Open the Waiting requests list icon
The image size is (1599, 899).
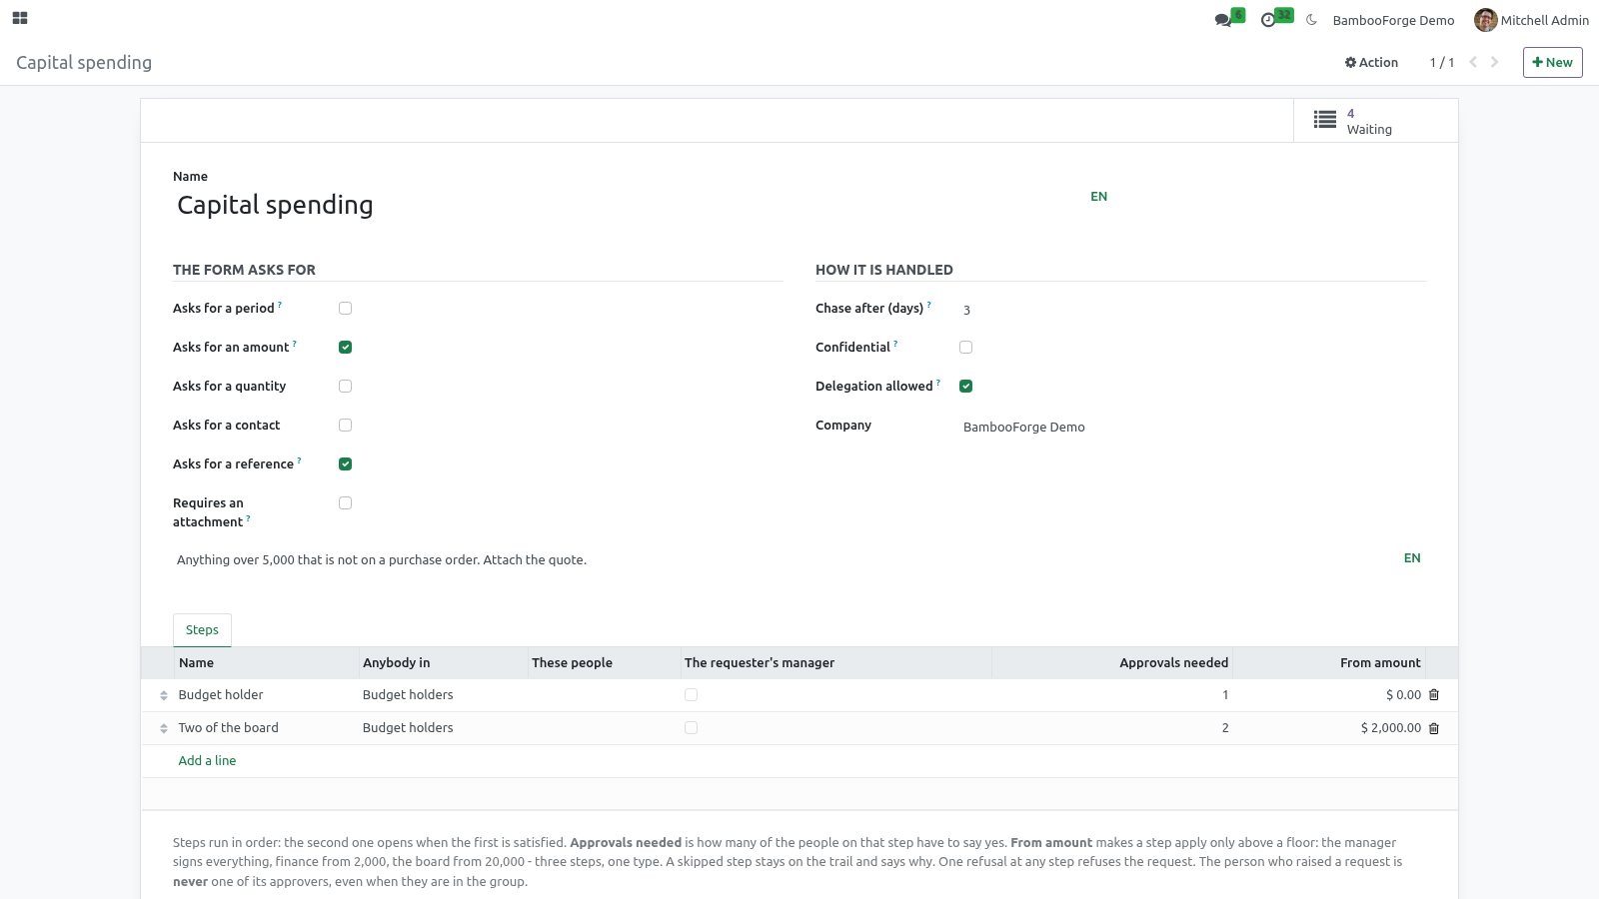pyautogui.click(x=1325, y=120)
